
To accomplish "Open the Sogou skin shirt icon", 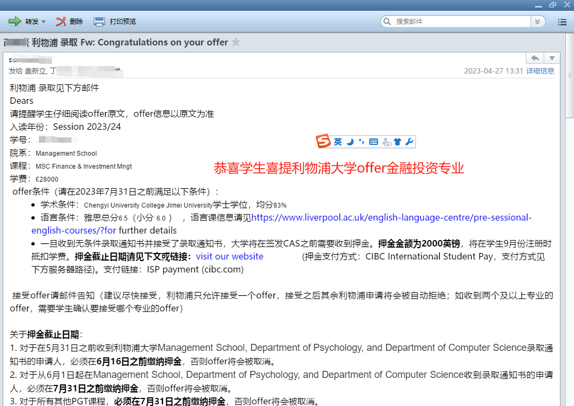I will tap(398, 142).
